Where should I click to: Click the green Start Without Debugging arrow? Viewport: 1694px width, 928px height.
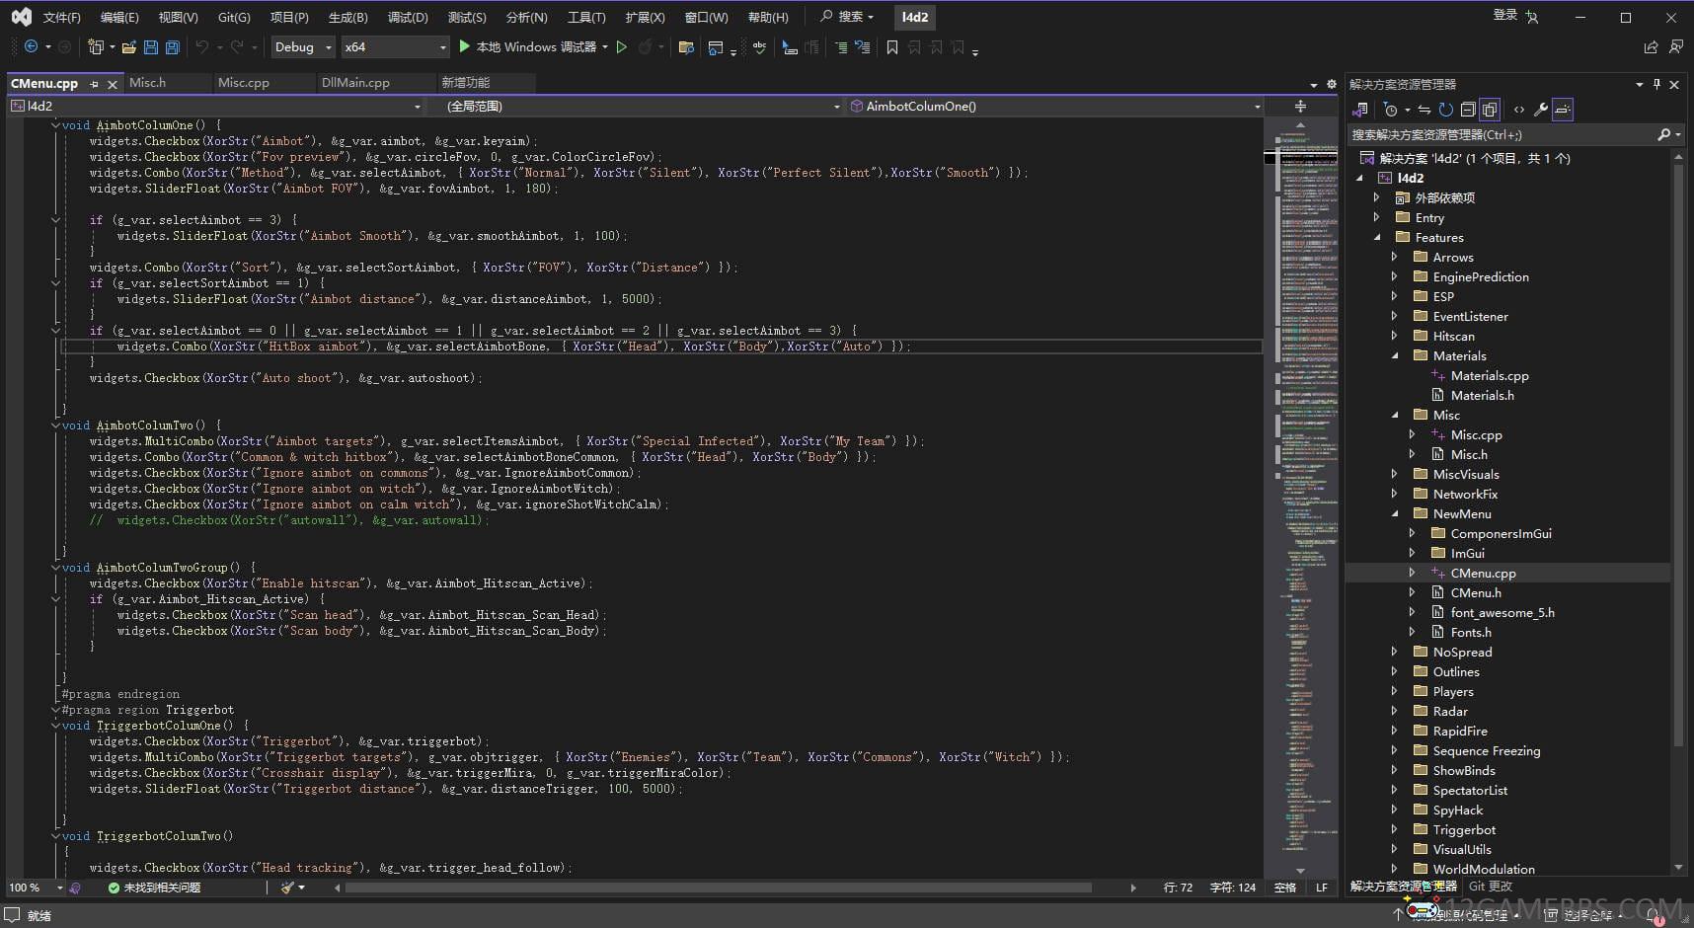click(622, 47)
